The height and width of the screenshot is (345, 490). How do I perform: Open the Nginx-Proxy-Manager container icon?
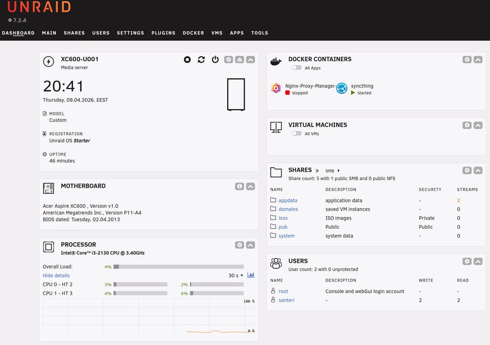tap(276, 88)
